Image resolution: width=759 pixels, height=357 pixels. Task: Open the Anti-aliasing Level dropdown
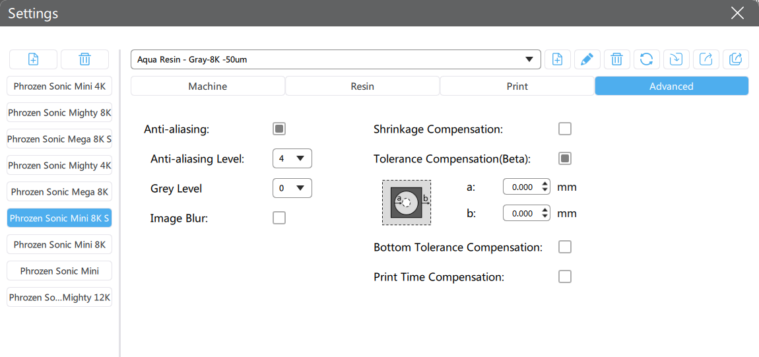pos(292,158)
